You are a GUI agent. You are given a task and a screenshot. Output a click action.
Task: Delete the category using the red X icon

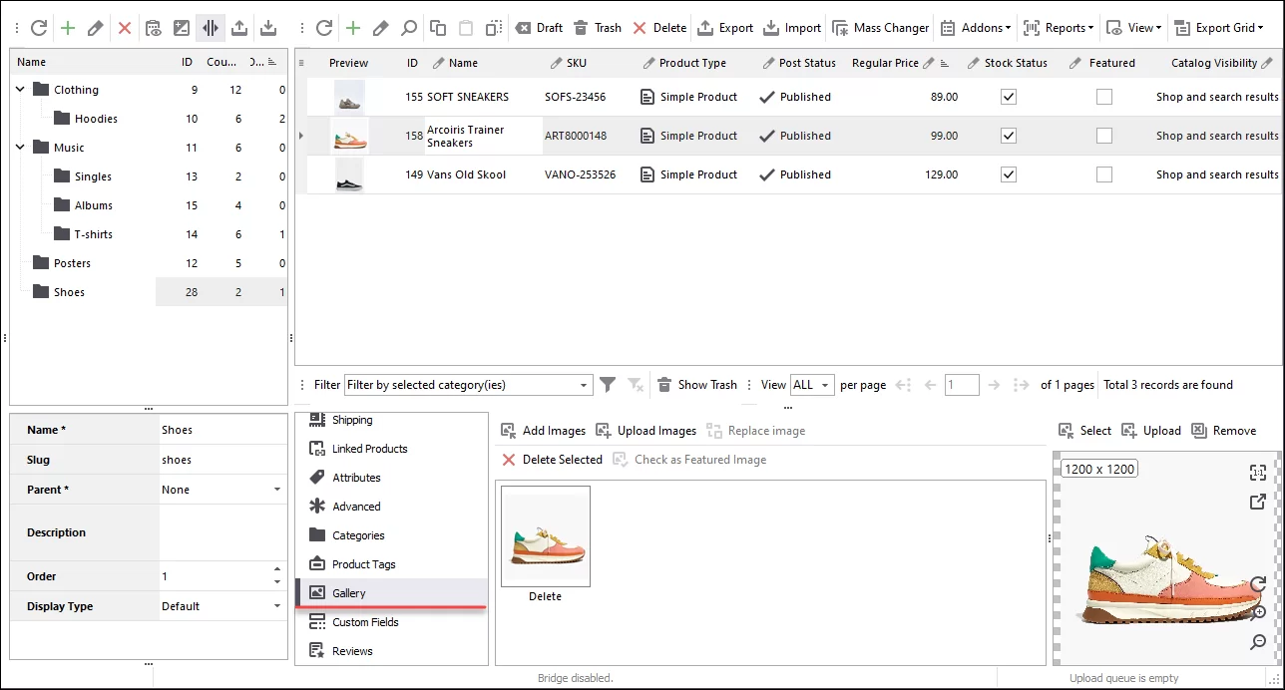(x=124, y=27)
